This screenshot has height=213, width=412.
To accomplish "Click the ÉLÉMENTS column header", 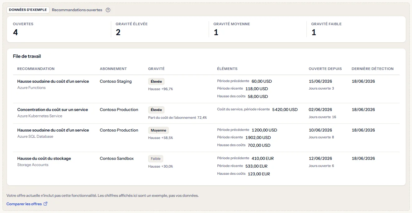I will pos(227,69).
